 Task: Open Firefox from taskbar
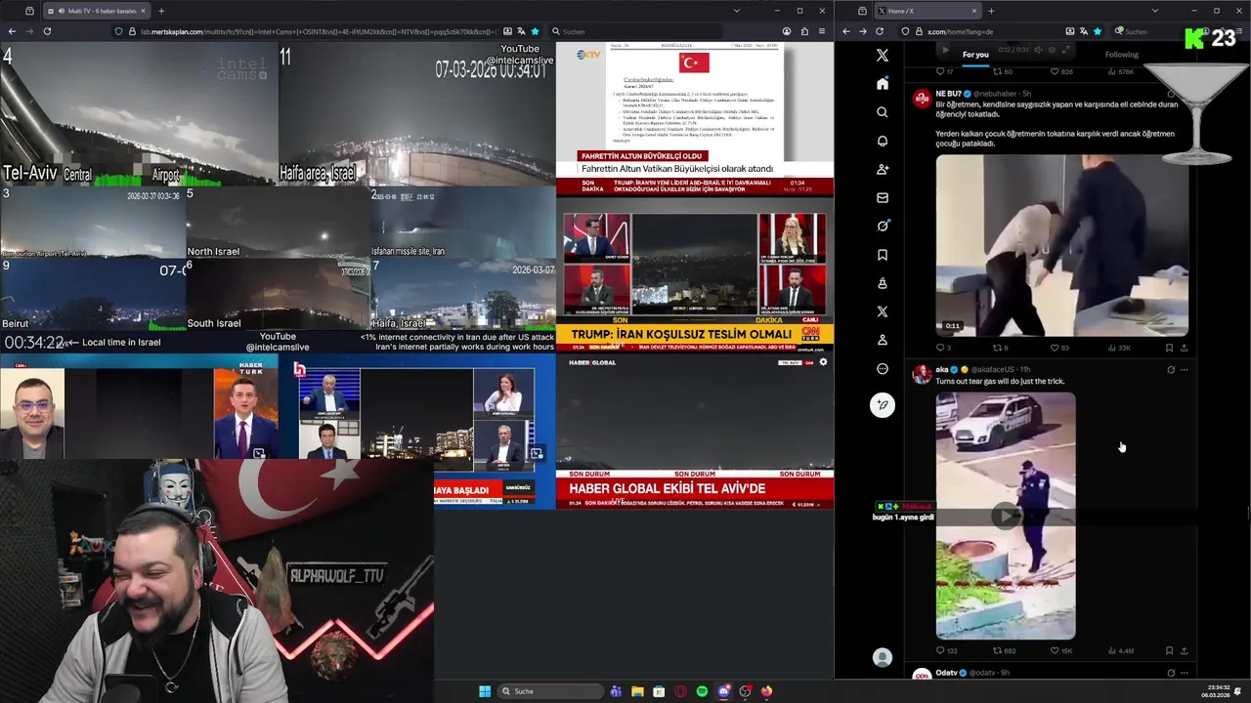coord(766,691)
